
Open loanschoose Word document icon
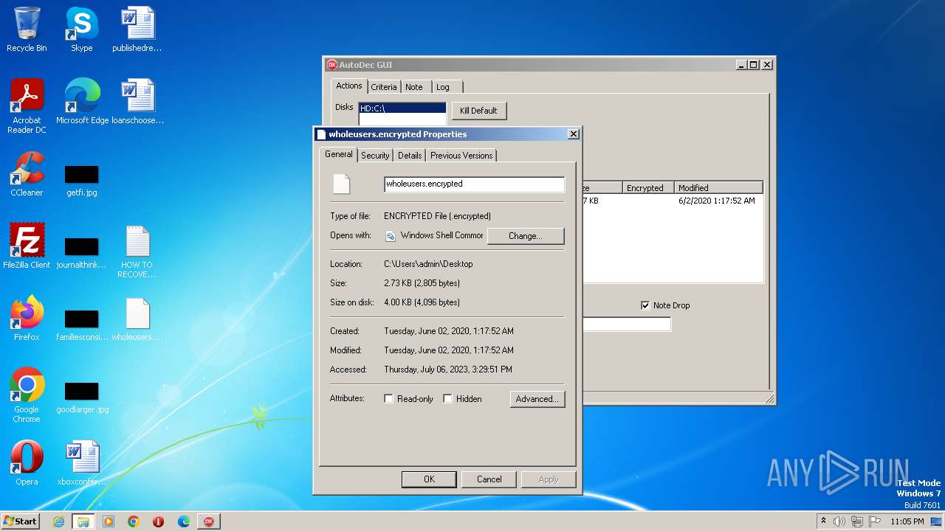tap(137, 102)
